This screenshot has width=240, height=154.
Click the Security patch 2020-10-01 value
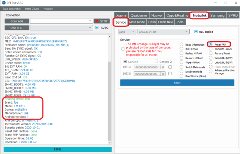(32, 128)
